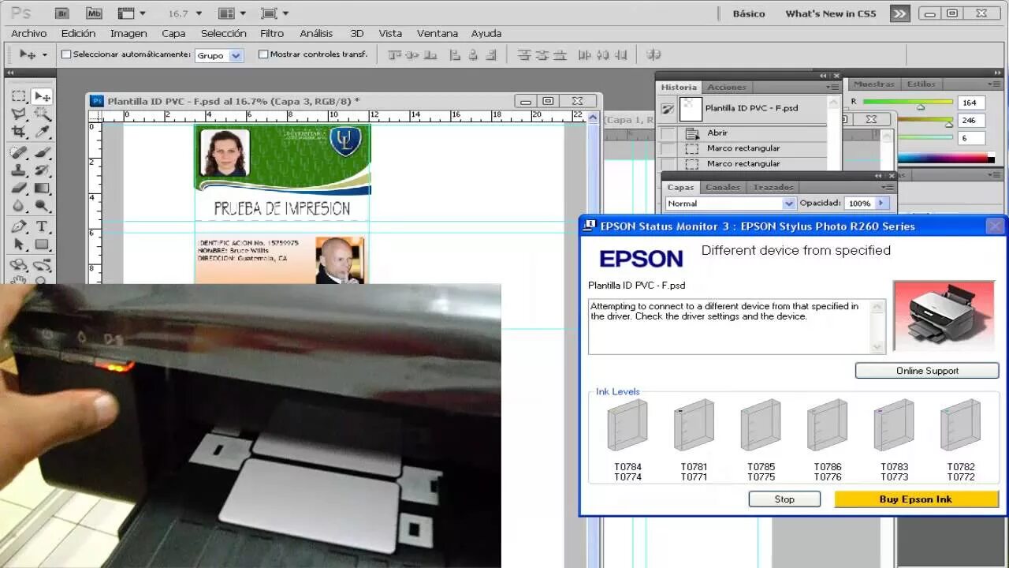Open the Ventana menu

[x=437, y=33]
